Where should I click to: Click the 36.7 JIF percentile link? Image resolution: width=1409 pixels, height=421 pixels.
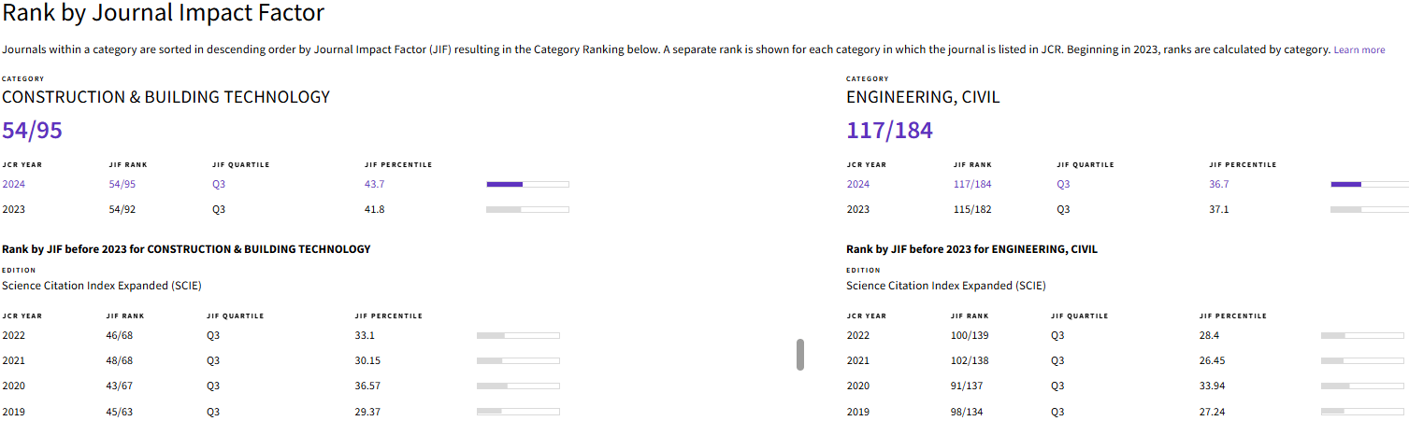(x=1218, y=184)
